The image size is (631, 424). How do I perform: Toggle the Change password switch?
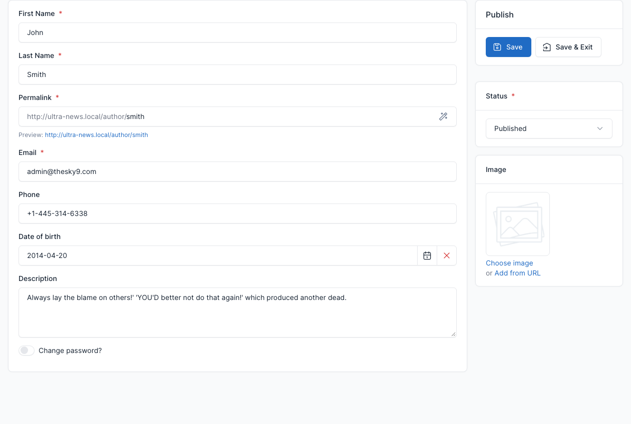tap(27, 350)
